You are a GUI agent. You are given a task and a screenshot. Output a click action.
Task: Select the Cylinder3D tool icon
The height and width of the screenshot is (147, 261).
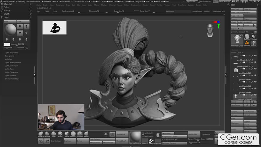(x=247, y=37)
